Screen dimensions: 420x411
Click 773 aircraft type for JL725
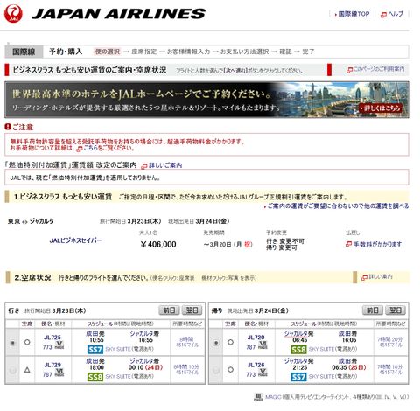click(x=47, y=347)
